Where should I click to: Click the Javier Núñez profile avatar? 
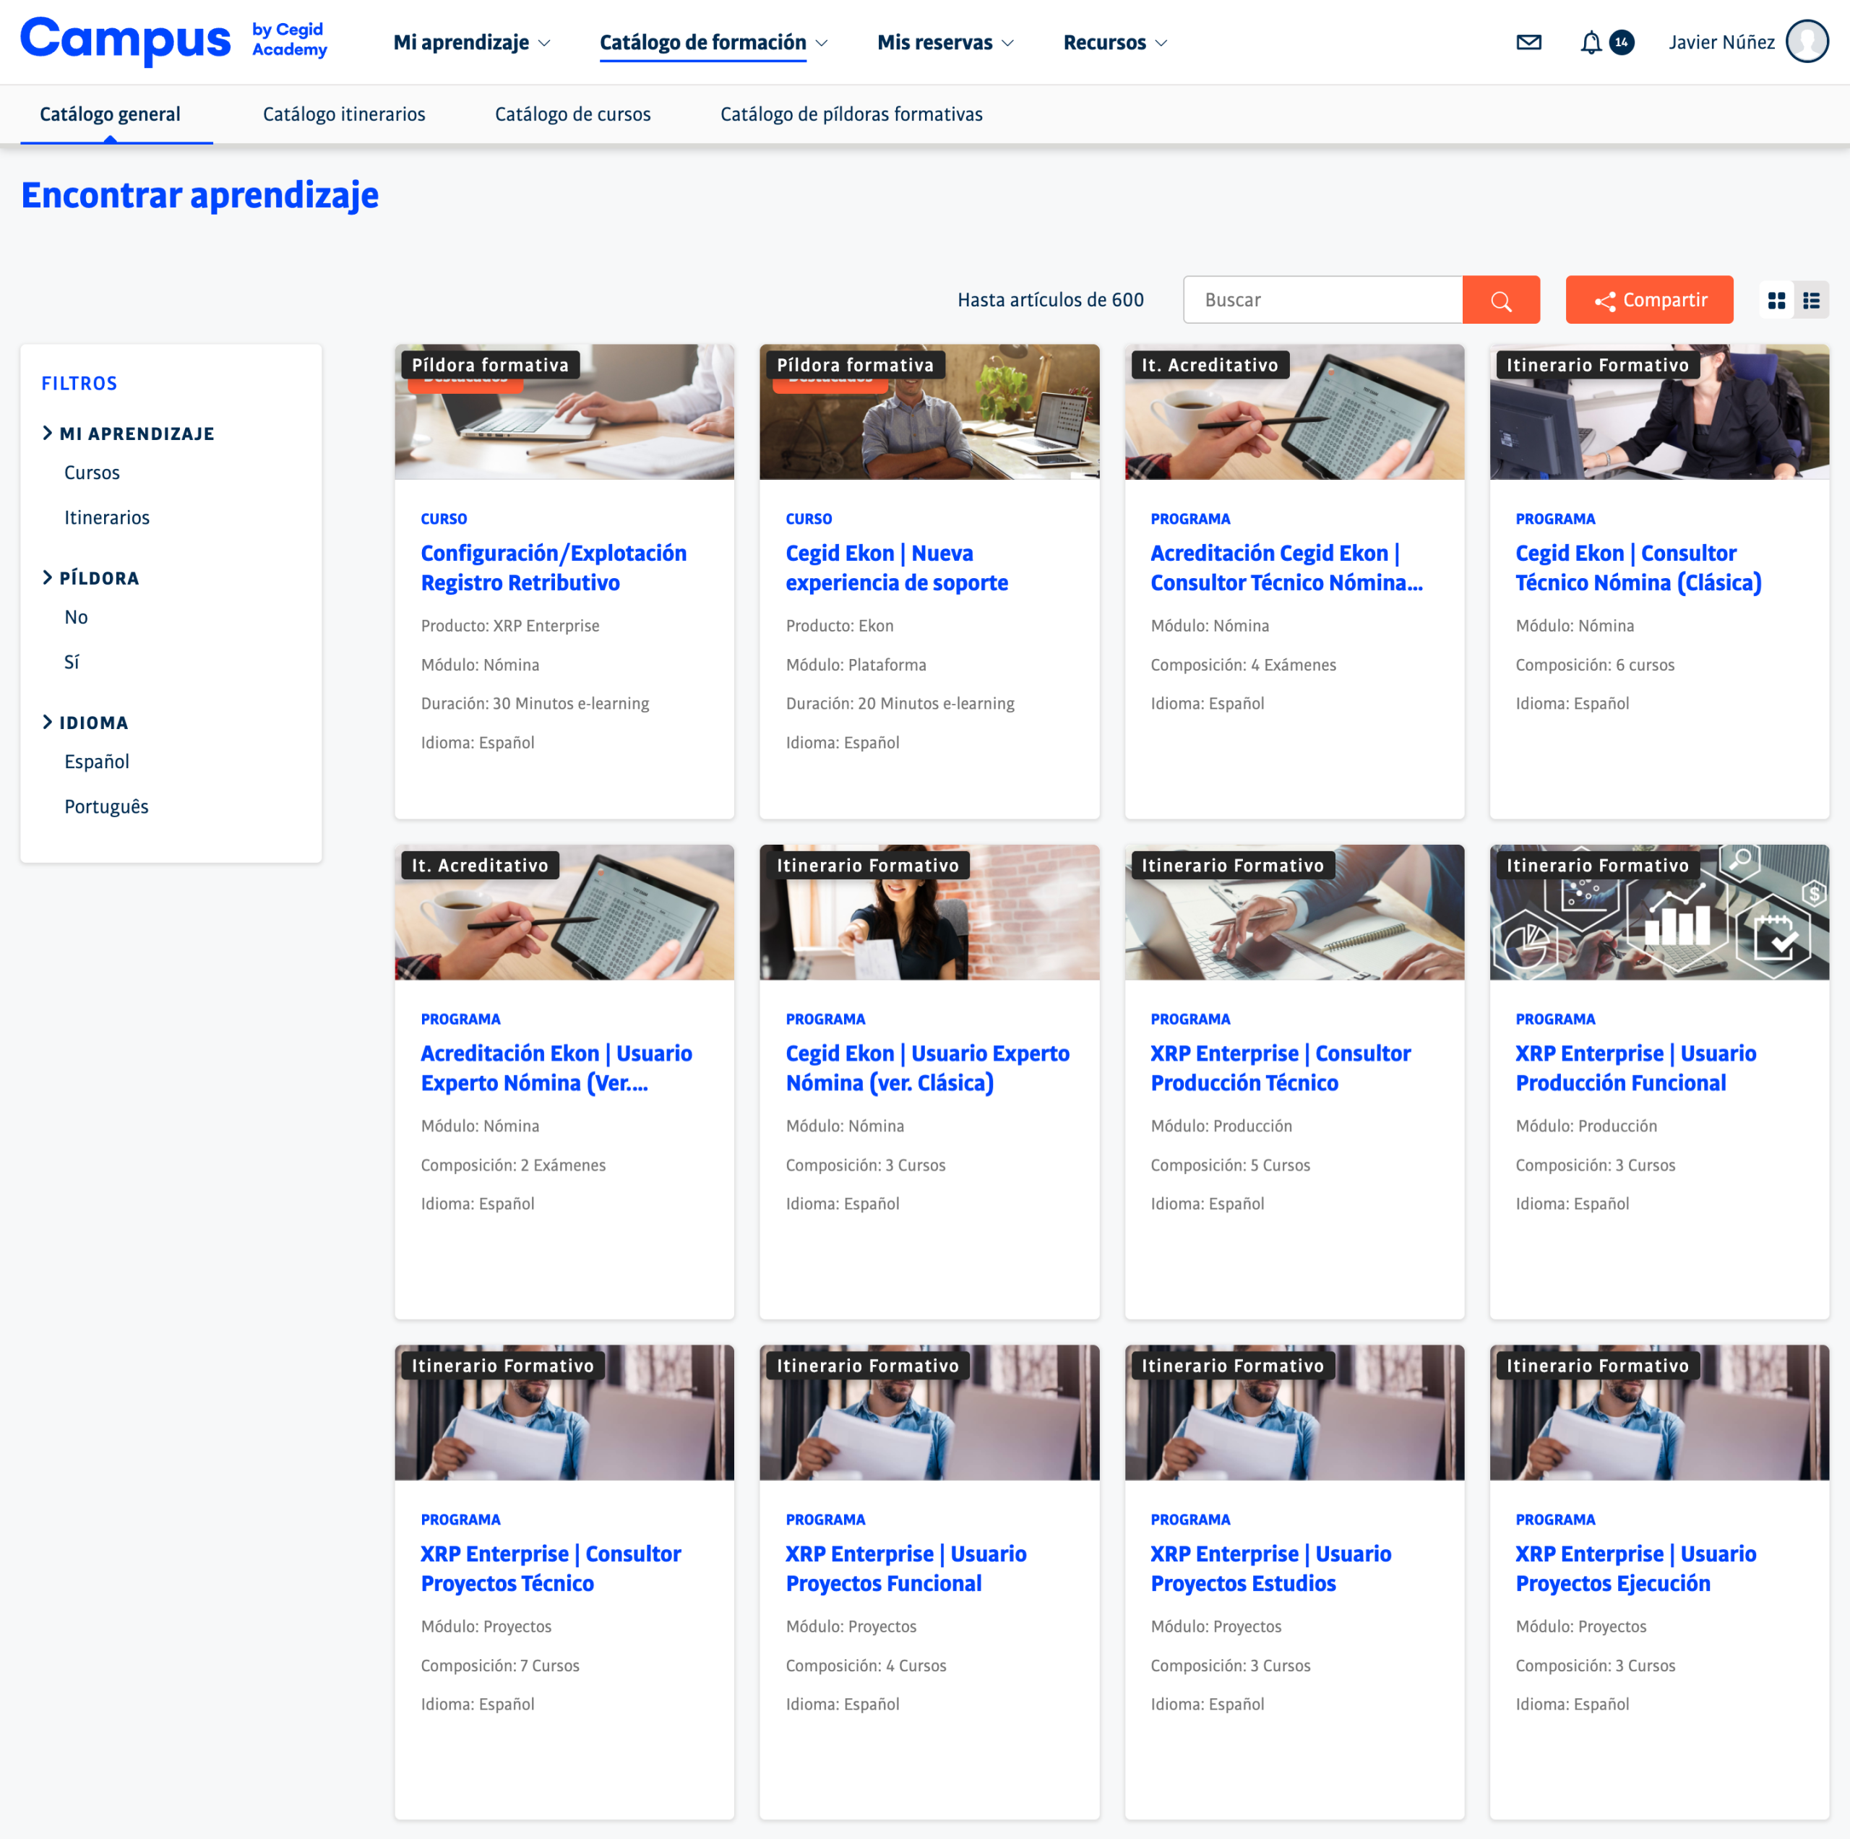pyautogui.click(x=1807, y=42)
